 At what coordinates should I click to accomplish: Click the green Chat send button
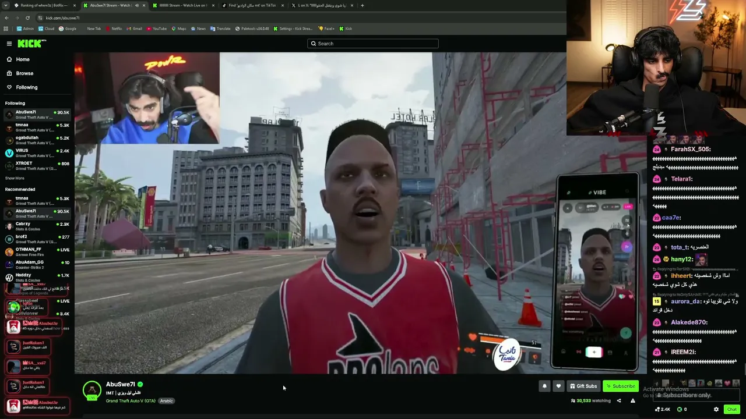click(x=731, y=409)
